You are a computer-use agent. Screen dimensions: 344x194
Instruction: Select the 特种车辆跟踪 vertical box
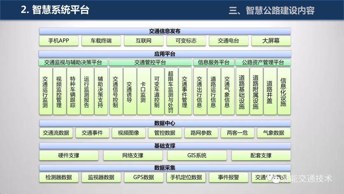pos(73,91)
